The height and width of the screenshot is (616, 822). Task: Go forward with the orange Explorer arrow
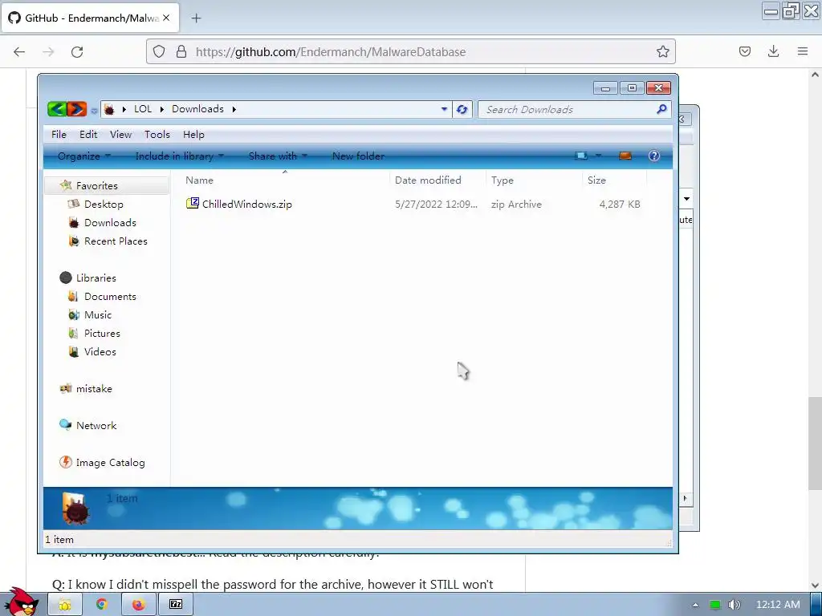click(77, 109)
